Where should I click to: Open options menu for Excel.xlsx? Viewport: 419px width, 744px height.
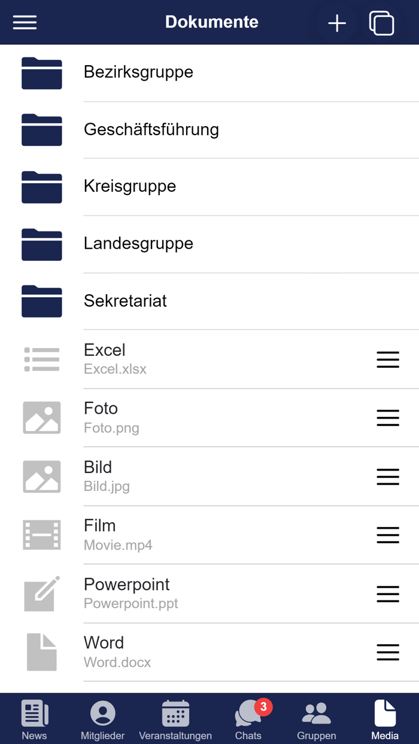388,359
